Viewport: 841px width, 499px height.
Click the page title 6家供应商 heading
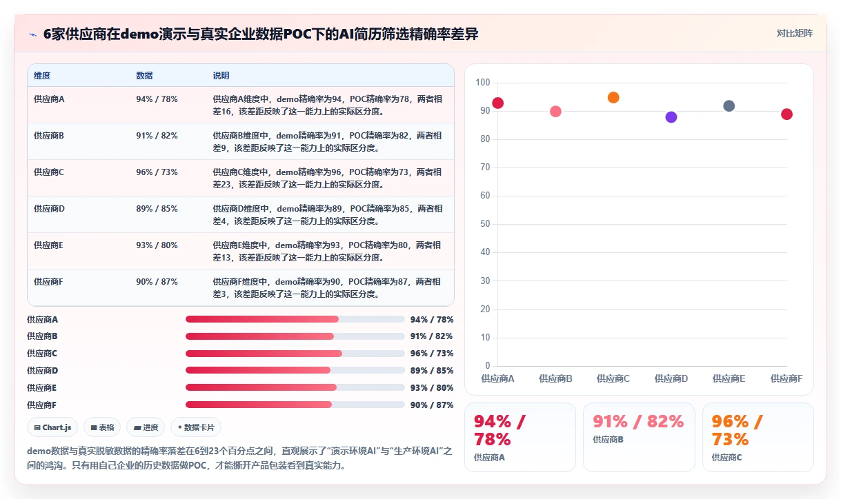pos(261,34)
